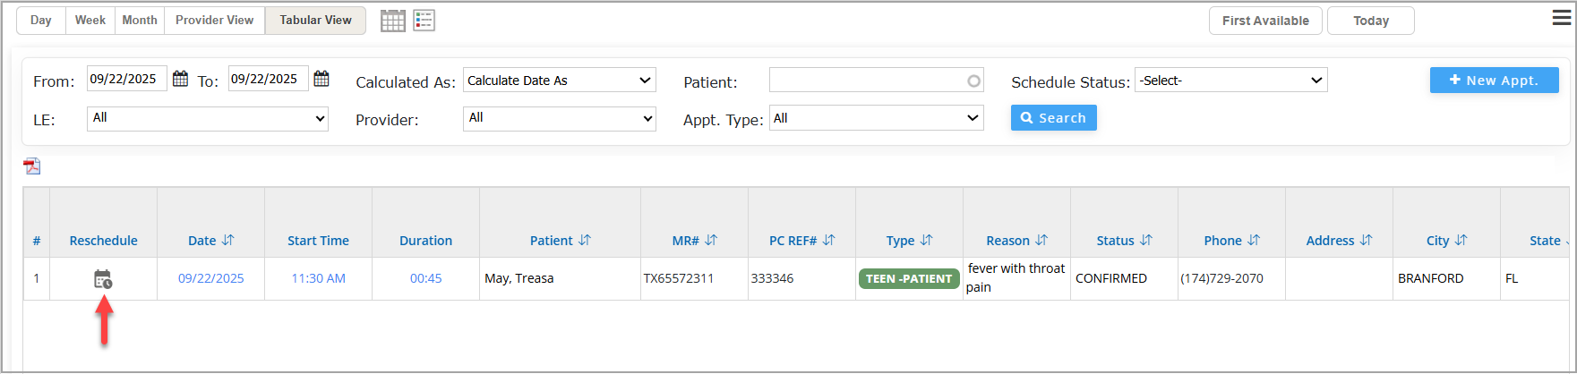Export the appointment list using the PDF icon
Image resolution: width=1577 pixels, height=374 pixels.
[32, 166]
